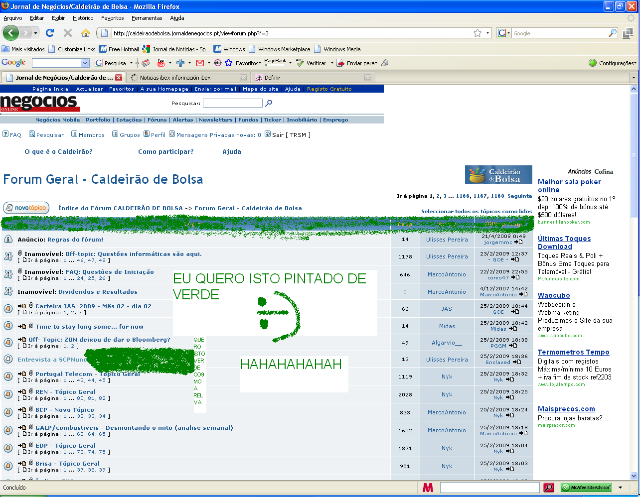Click the URL address bar
640x497 pixels.
pyautogui.click(x=291, y=33)
